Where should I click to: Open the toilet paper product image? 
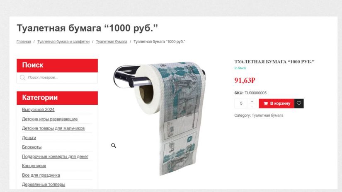pos(160,119)
